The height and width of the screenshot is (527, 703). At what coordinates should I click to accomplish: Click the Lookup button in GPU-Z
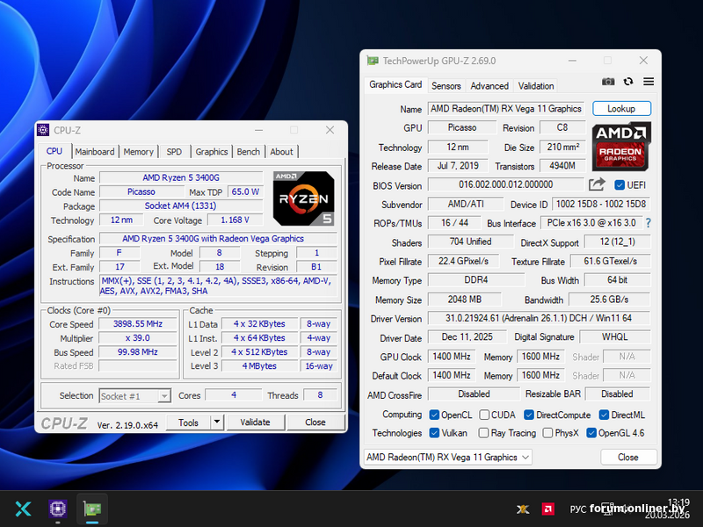pos(621,109)
